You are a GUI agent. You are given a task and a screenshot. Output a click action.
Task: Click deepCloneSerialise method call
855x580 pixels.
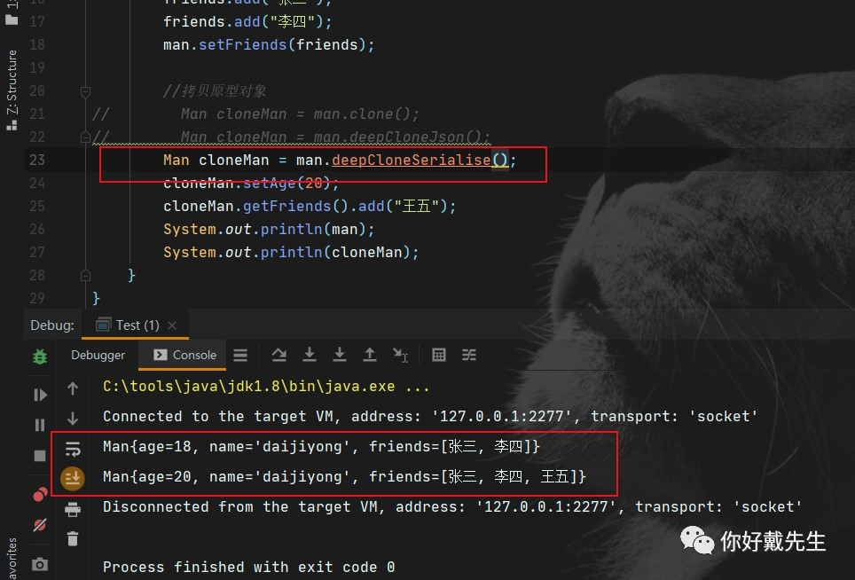coord(412,161)
